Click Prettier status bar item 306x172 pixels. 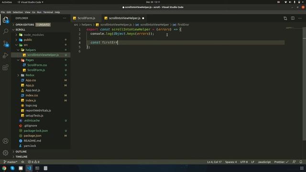tap(281, 162)
